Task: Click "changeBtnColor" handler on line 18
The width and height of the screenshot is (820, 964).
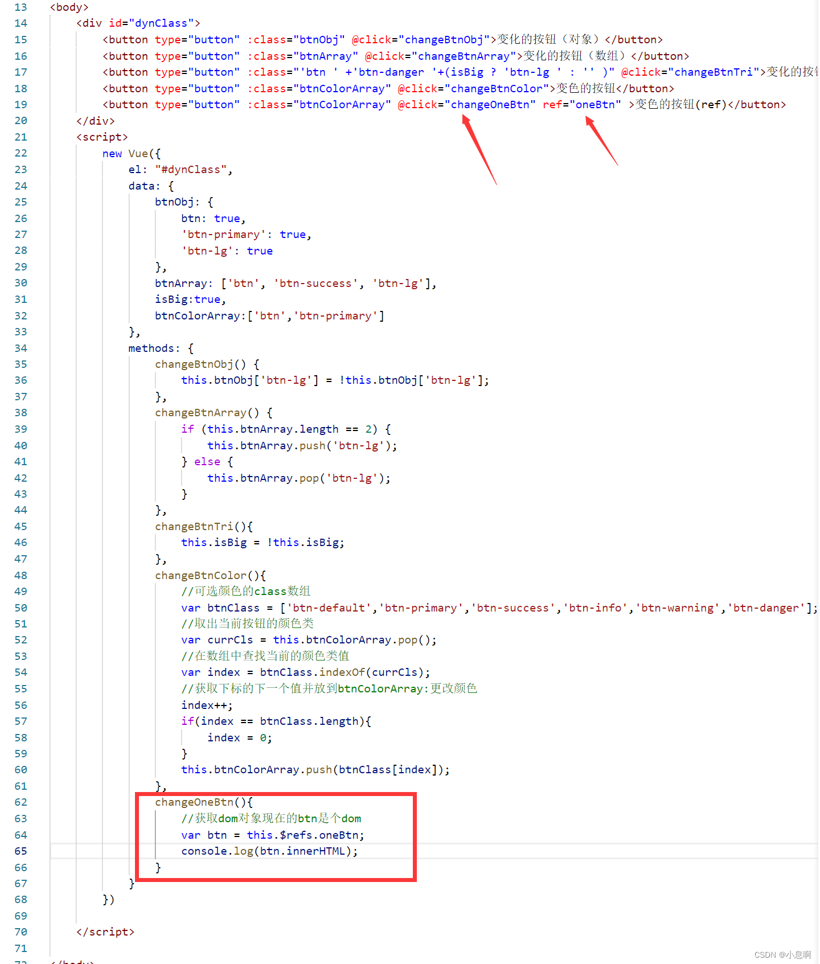Action: pyautogui.click(x=497, y=89)
